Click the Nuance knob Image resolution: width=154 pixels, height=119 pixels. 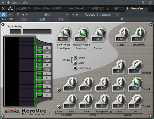click(x=83, y=32)
